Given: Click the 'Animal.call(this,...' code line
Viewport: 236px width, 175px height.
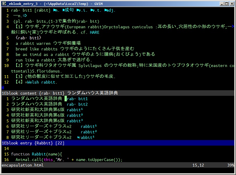Looking at the screenshot, I should click(69, 160).
